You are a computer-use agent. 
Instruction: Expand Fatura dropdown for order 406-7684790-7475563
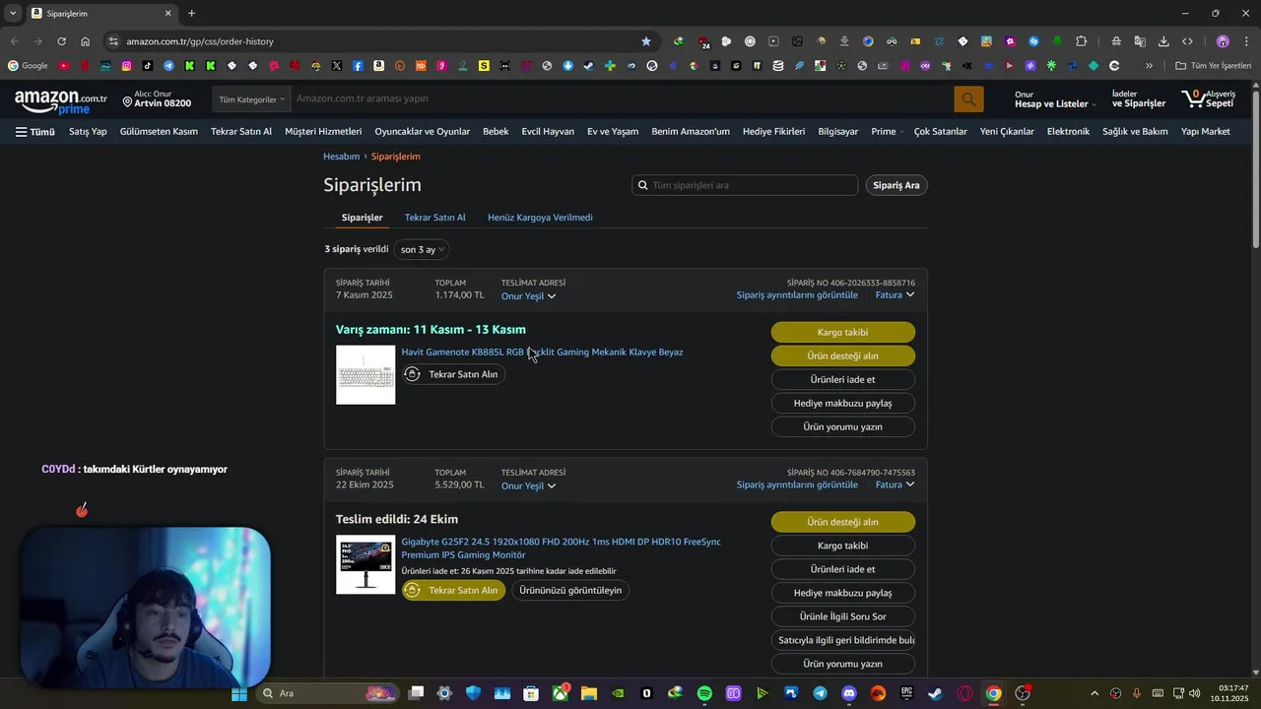pyautogui.click(x=895, y=484)
